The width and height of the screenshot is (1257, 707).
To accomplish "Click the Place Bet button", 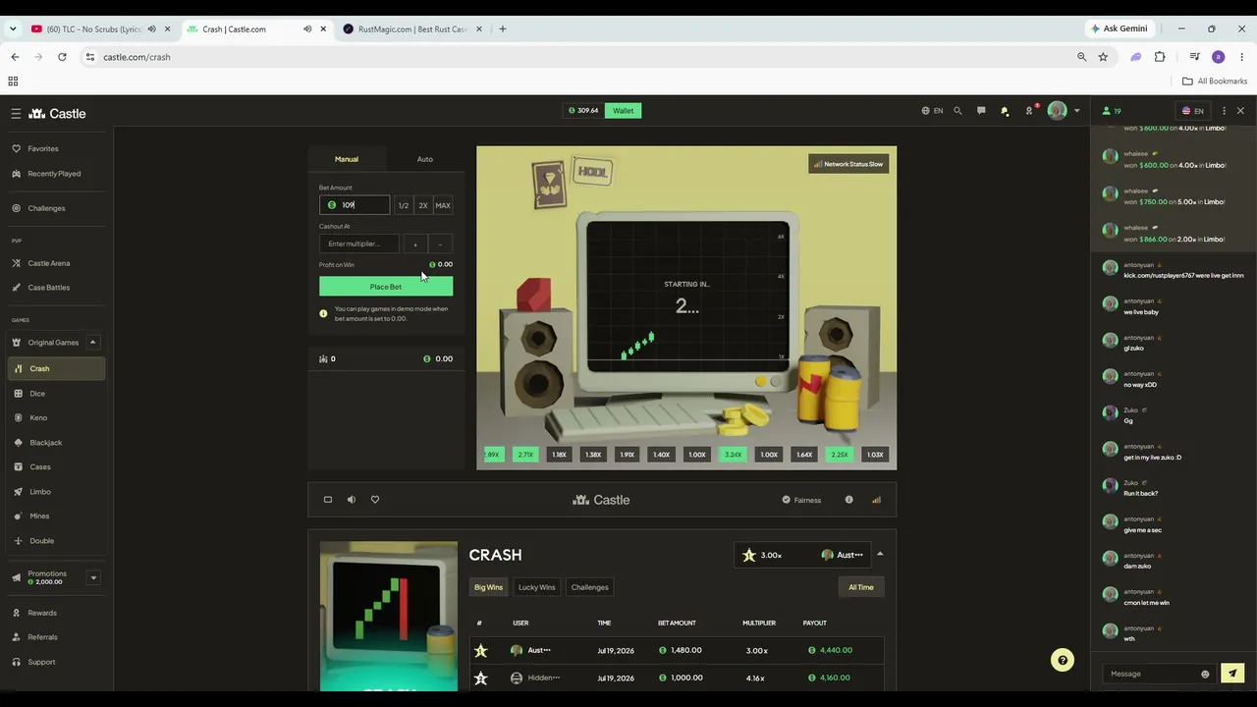I will point(386,287).
